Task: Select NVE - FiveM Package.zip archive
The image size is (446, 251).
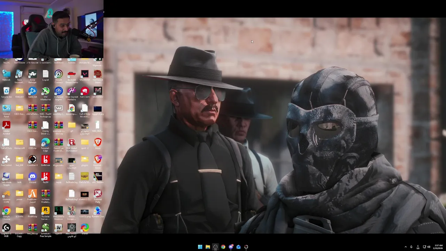Action: tap(45, 111)
